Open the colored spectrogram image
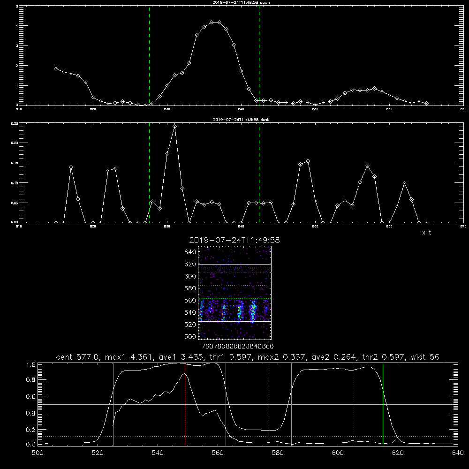The width and height of the screenshot is (469, 469). pyautogui.click(x=235, y=293)
